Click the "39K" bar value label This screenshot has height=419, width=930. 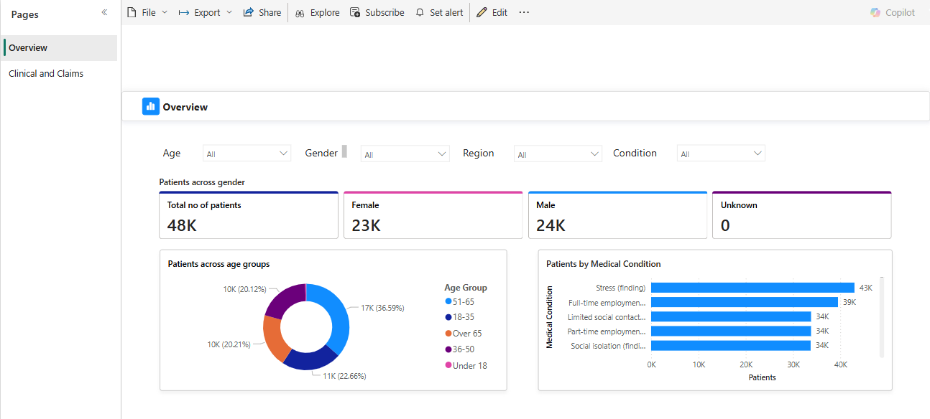click(849, 302)
